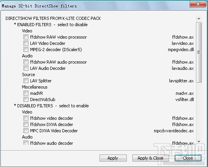This screenshot has height=167, width=208.
Task: Close the dialog with the red X
Action: click(x=198, y=4)
